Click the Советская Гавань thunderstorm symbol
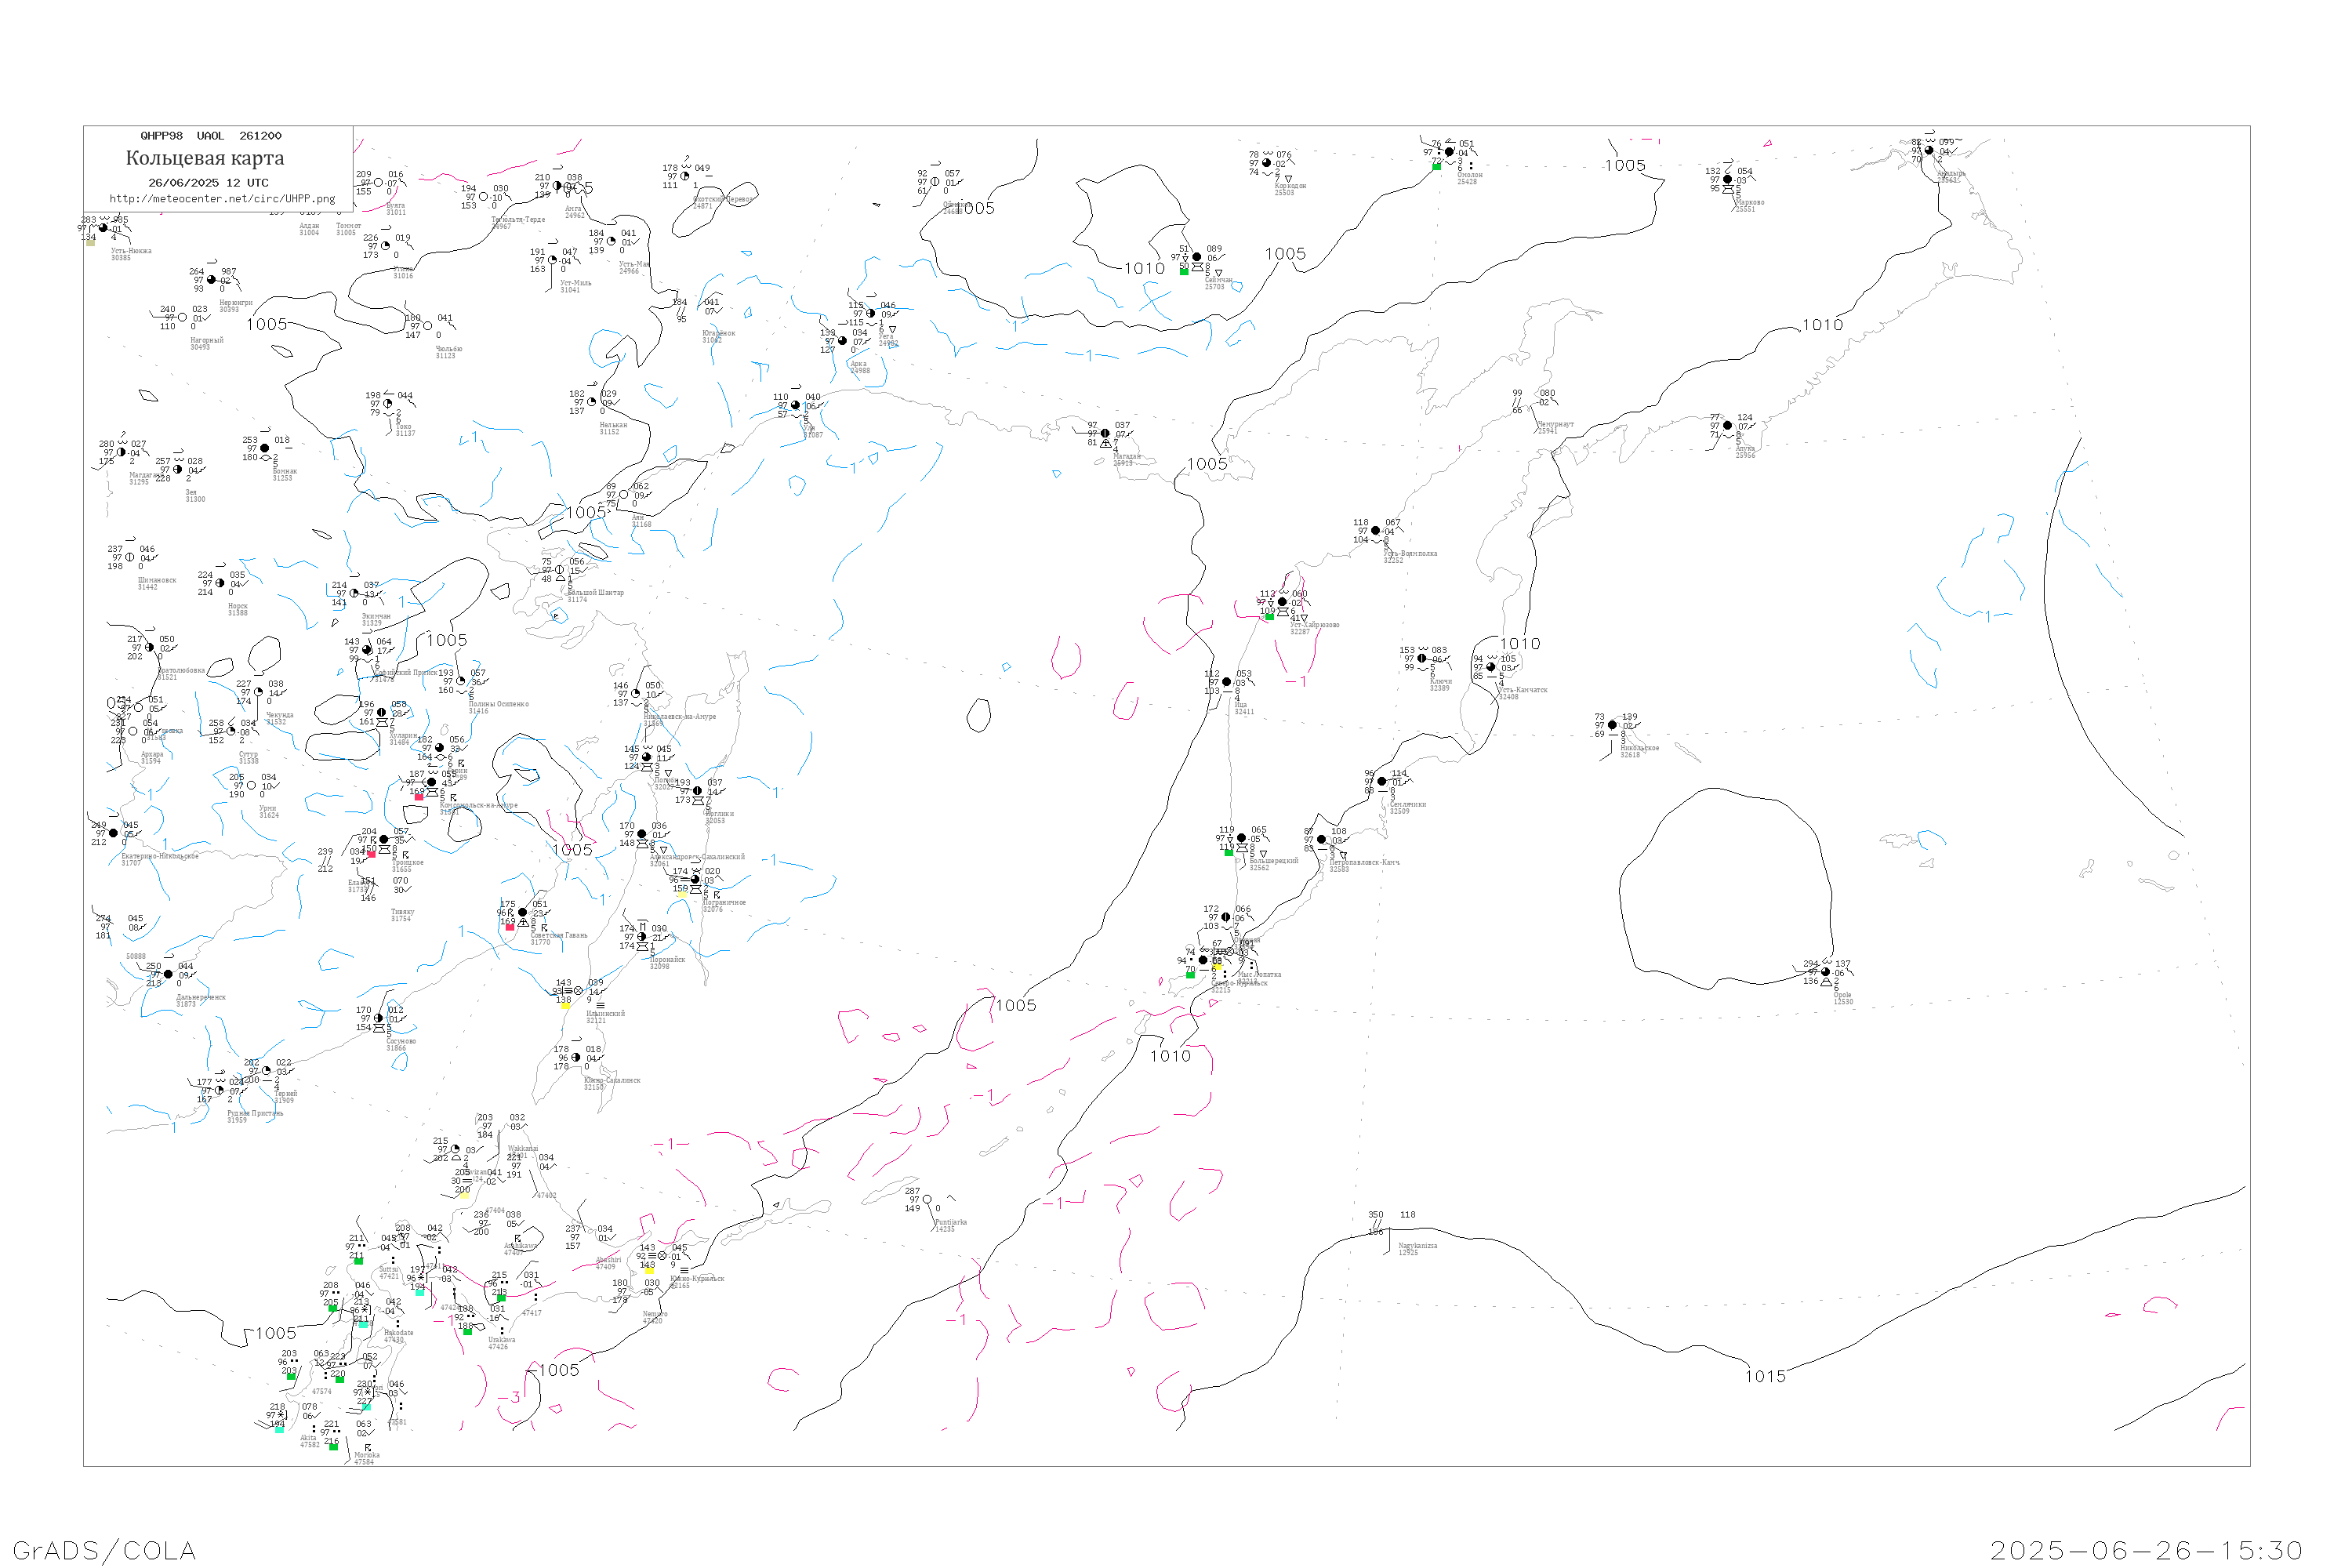Image resolution: width=2352 pixels, height=1568 pixels. 510,912
